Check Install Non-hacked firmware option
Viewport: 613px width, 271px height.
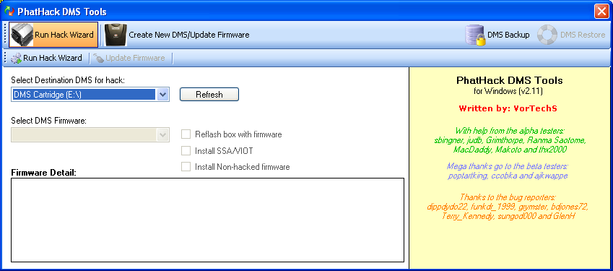(x=186, y=167)
